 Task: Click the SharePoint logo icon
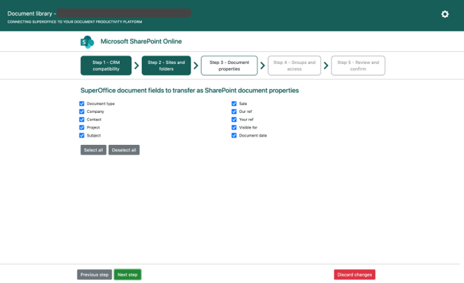coord(87,42)
